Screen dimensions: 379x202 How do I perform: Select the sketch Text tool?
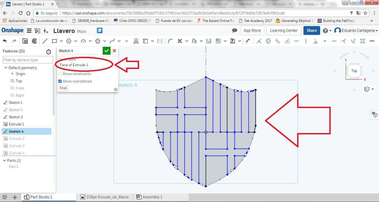pos(136,41)
